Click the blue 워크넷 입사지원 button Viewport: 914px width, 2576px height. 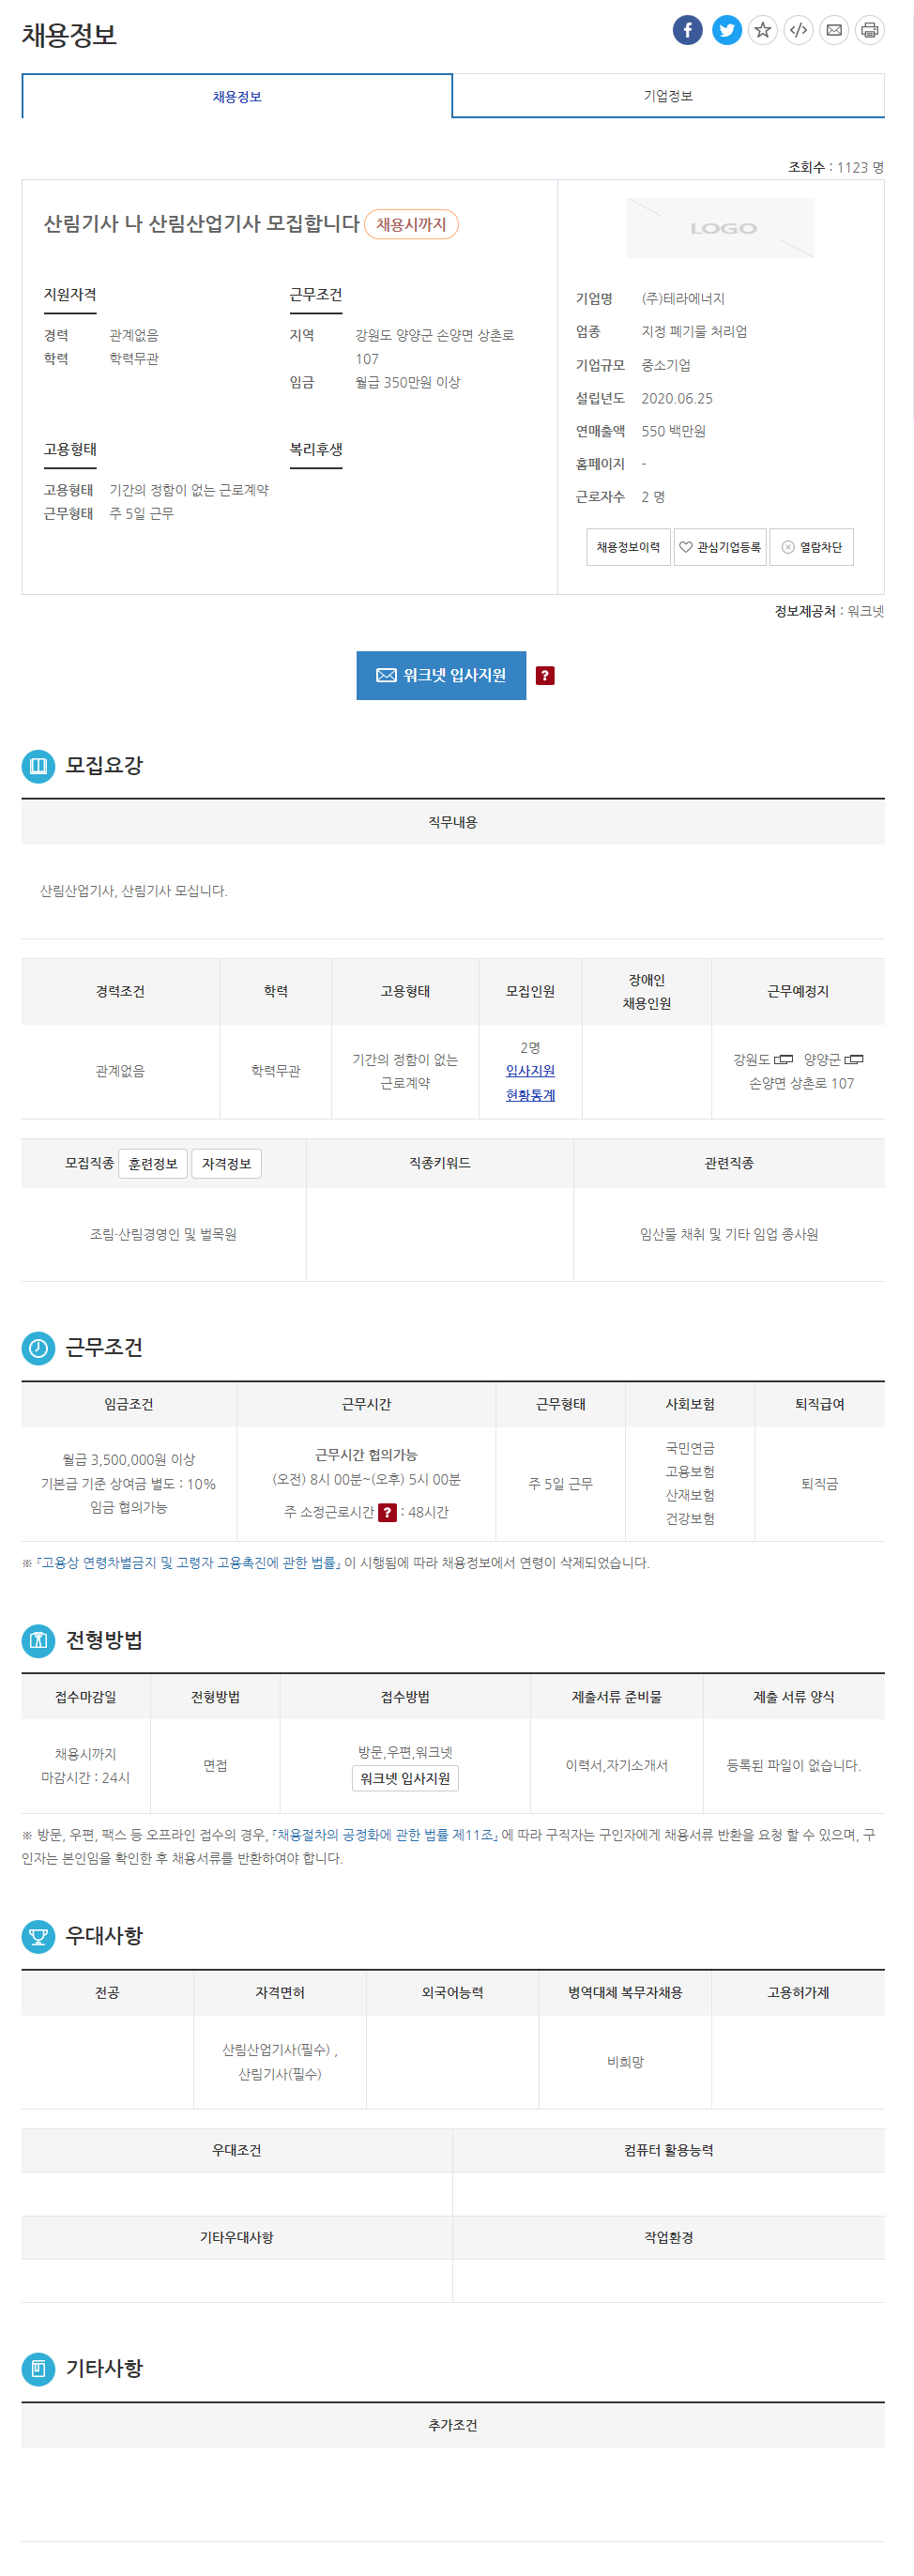pos(441,676)
